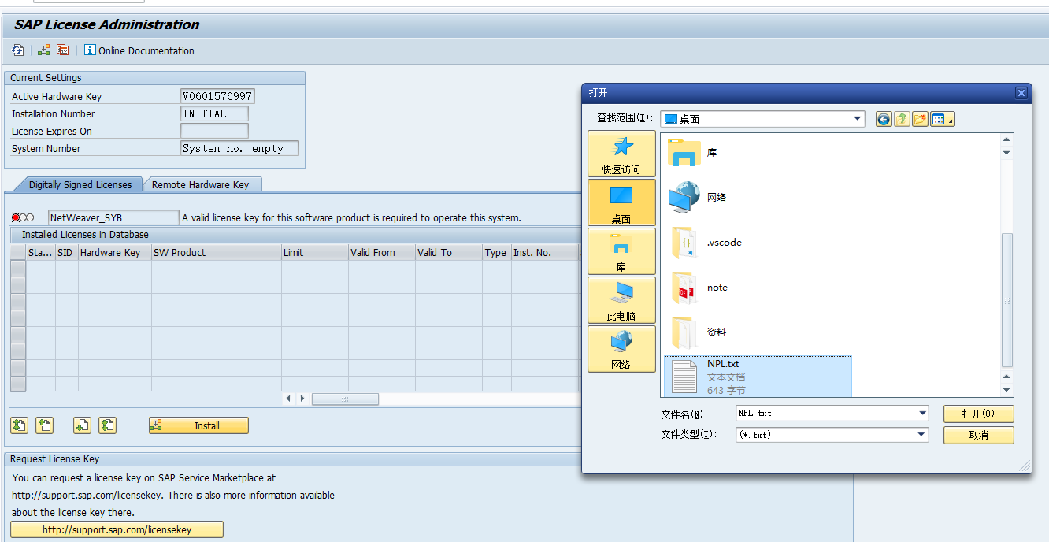
Task: Click file list scroll down arrow at bottom
Action: 1006,390
